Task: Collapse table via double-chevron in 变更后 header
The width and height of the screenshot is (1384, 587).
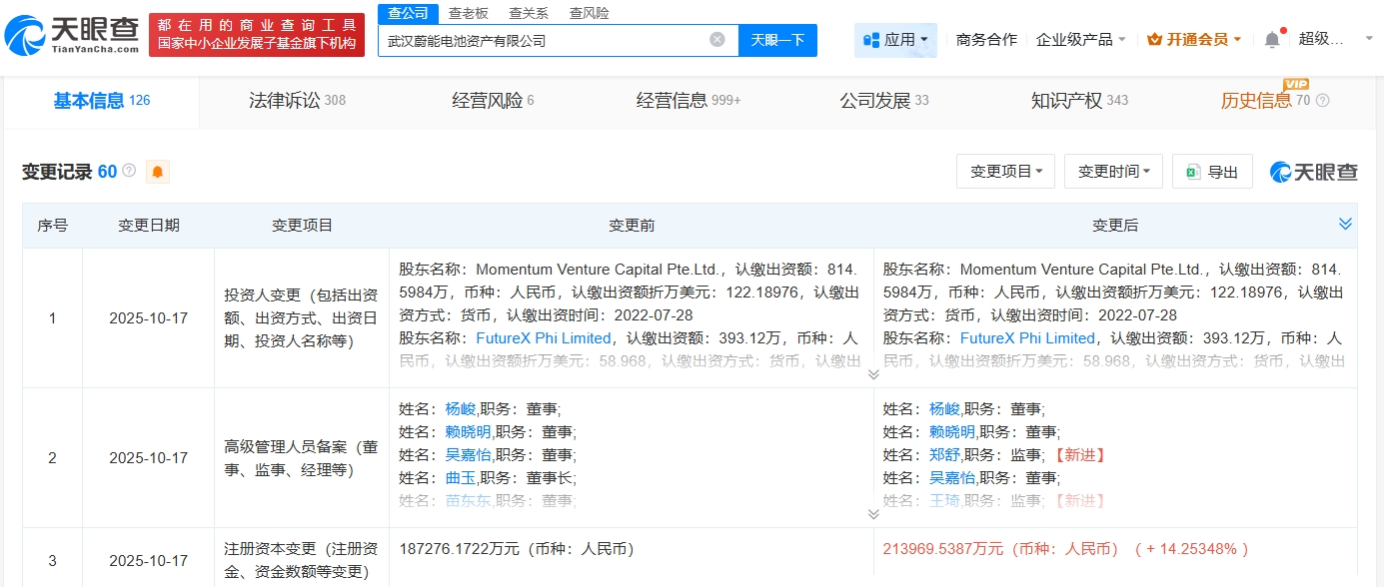Action: click(1344, 225)
